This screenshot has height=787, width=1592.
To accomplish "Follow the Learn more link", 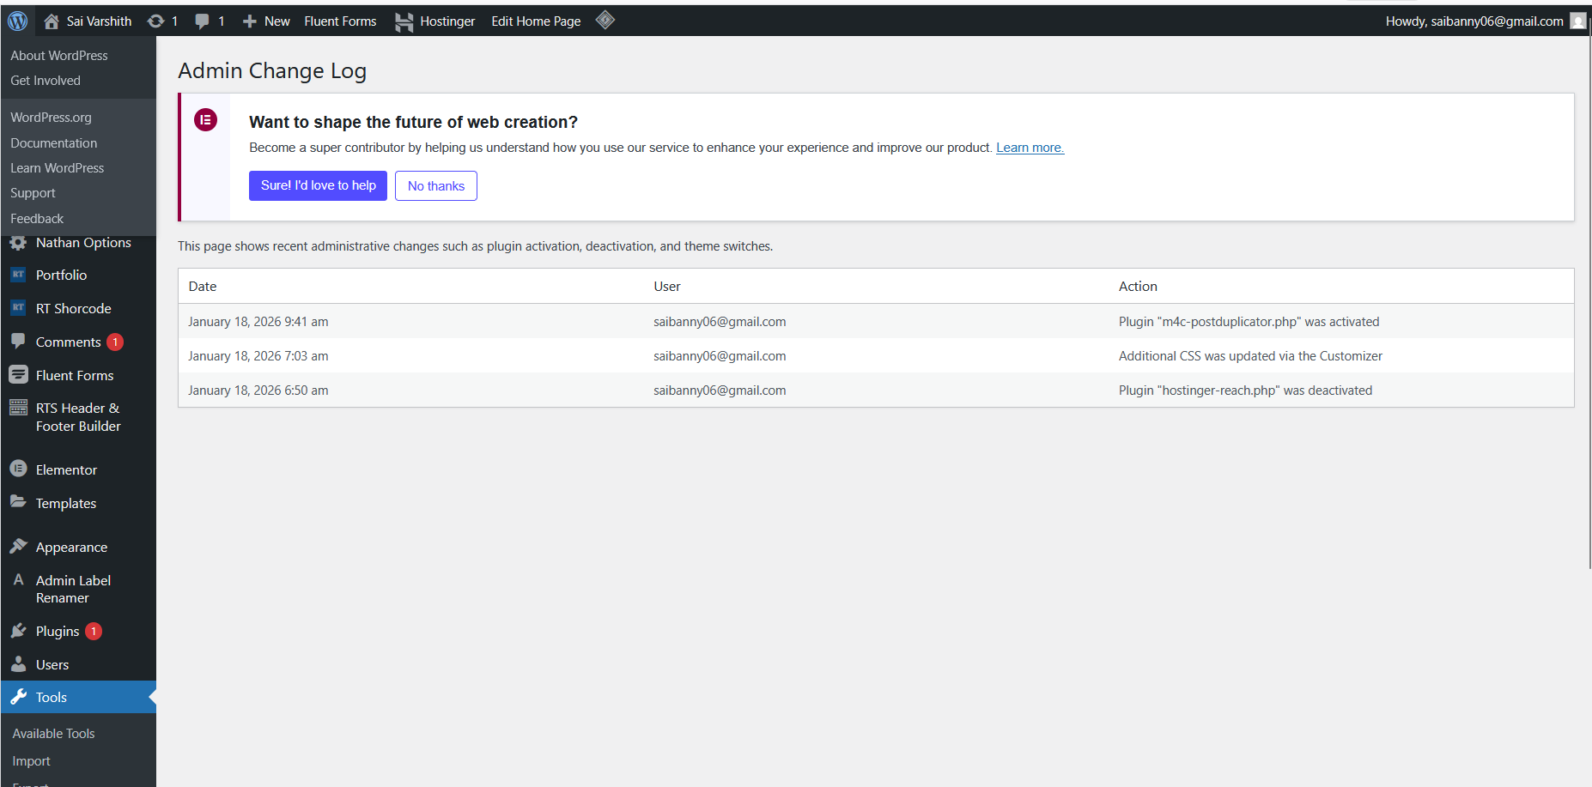I will coord(1030,148).
